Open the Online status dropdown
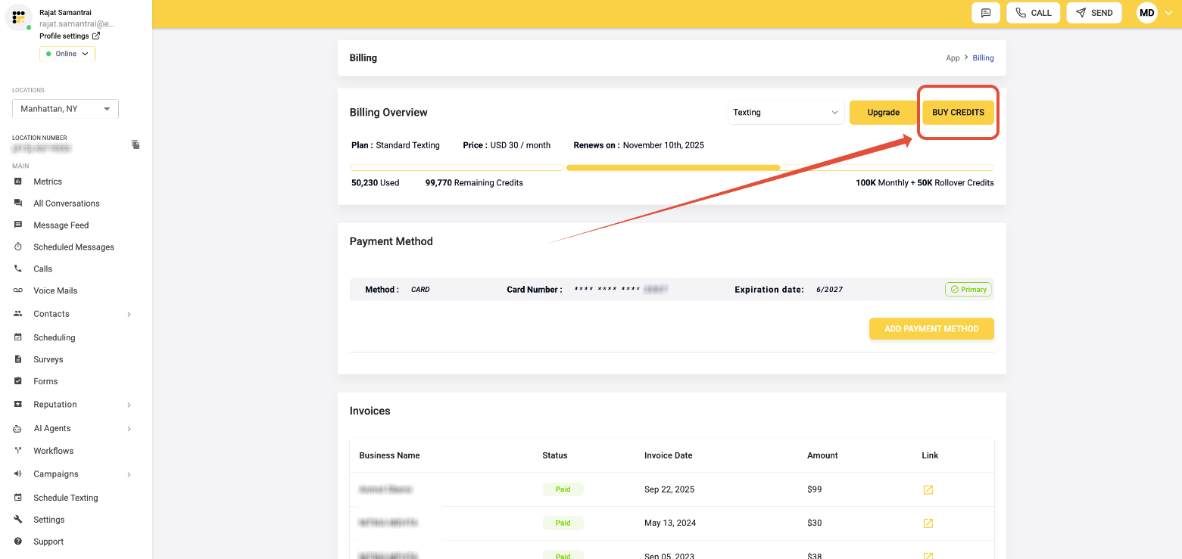Viewport: 1182px width, 559px height. [67, 54]
